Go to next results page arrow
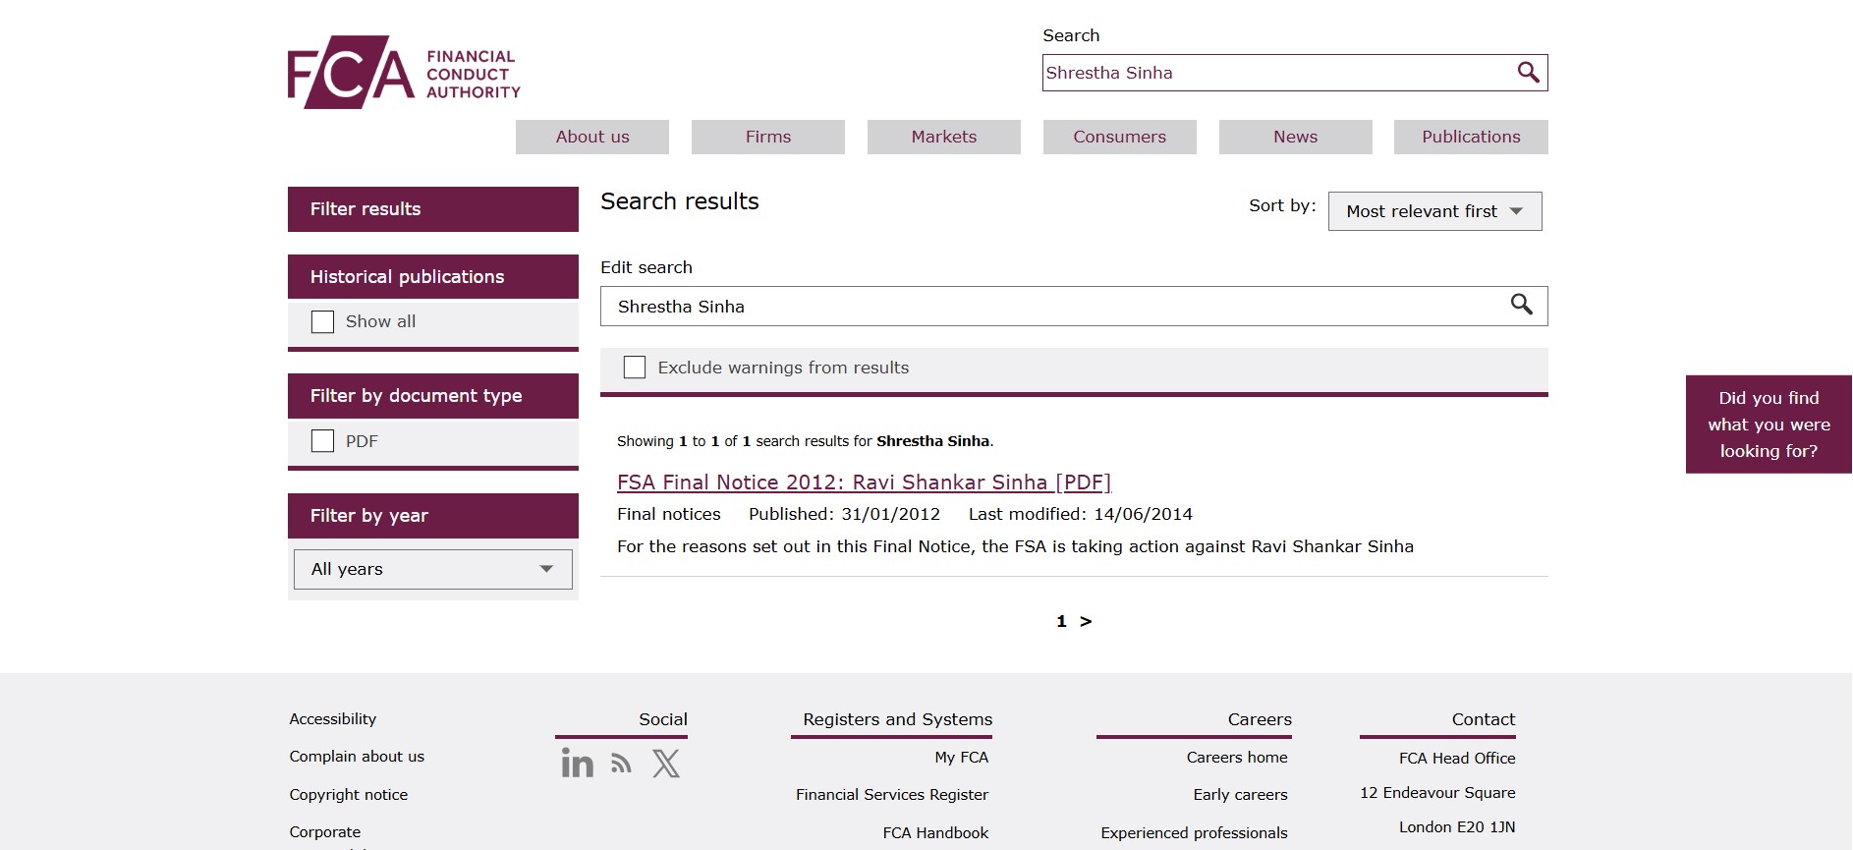1853x850 pixels. [x=1086, y=621]
